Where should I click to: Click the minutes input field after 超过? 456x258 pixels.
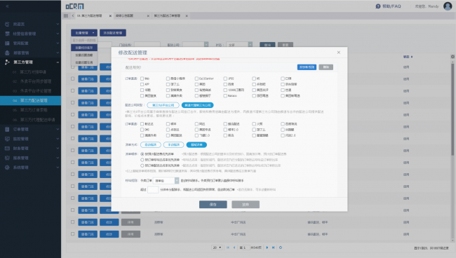153,190
